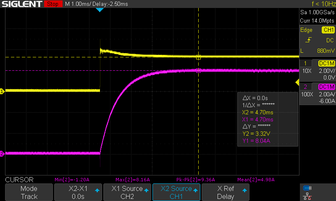Viewport: 336px width, 201px height.
Task: Toggle channel 2 via its magenta DC1M badge
Action: [326, 87]
